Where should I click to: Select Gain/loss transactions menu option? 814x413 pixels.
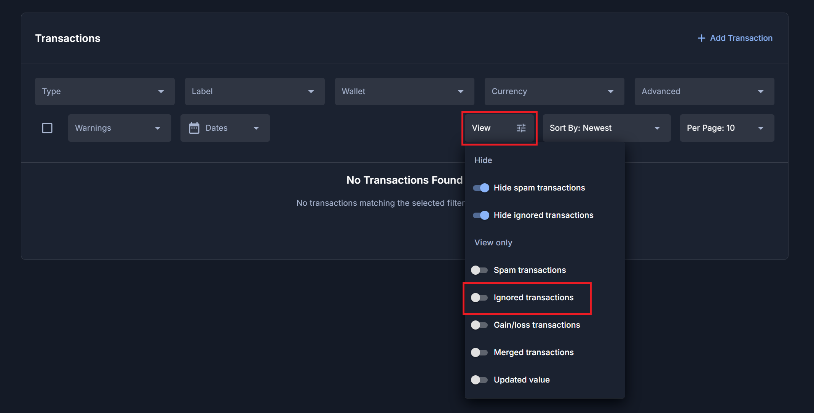(x=536, y=325)
